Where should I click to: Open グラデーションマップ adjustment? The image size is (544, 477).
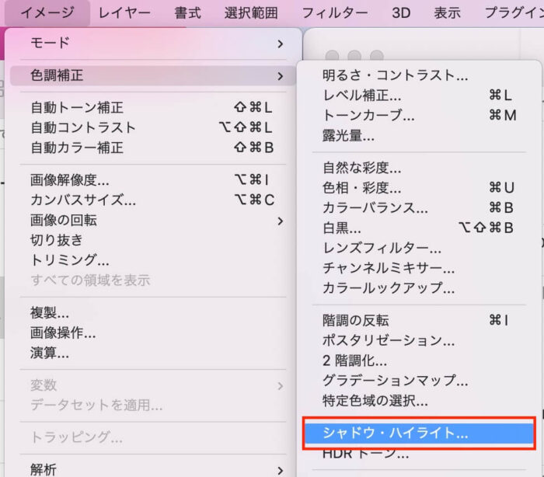tap(419, 381)
